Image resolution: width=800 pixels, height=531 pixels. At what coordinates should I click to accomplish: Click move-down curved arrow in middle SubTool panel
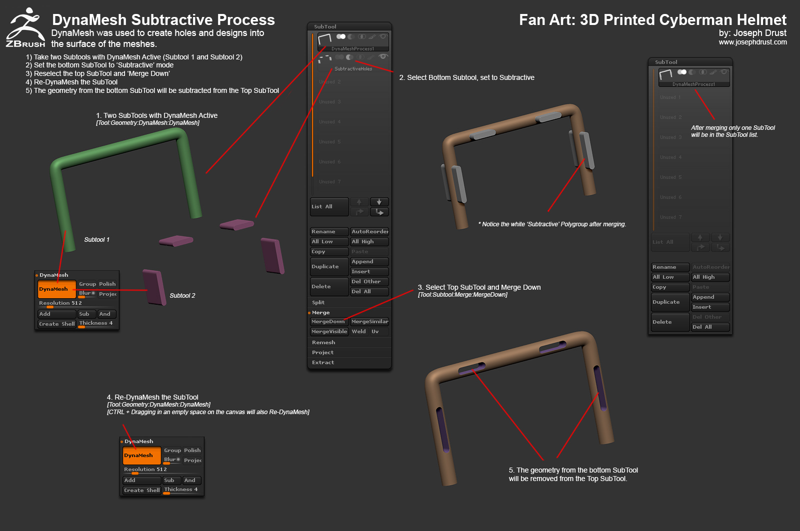tap(379, 212)
